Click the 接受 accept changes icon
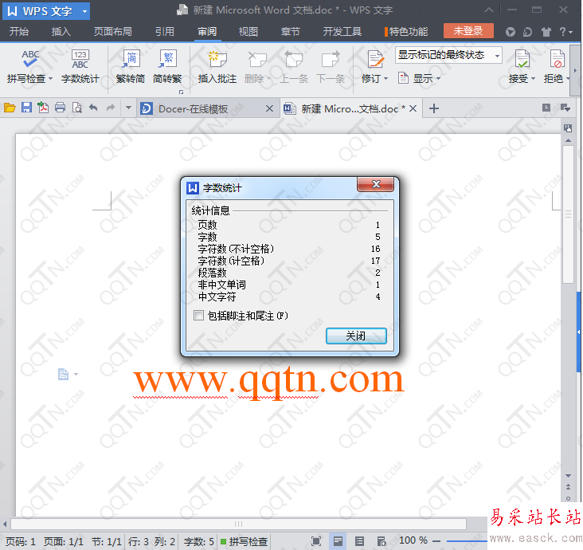The image size is (583, 550). coord(522,59)
